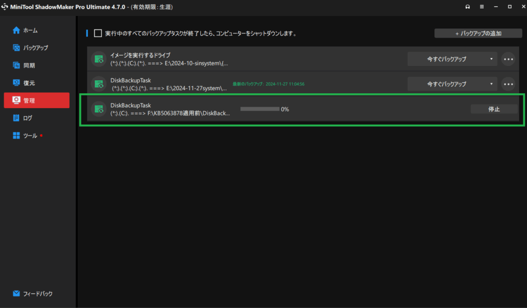Click the Restore (復元) icon in sidebar
The width and height of the screenshot is (527, 308).
16,83
